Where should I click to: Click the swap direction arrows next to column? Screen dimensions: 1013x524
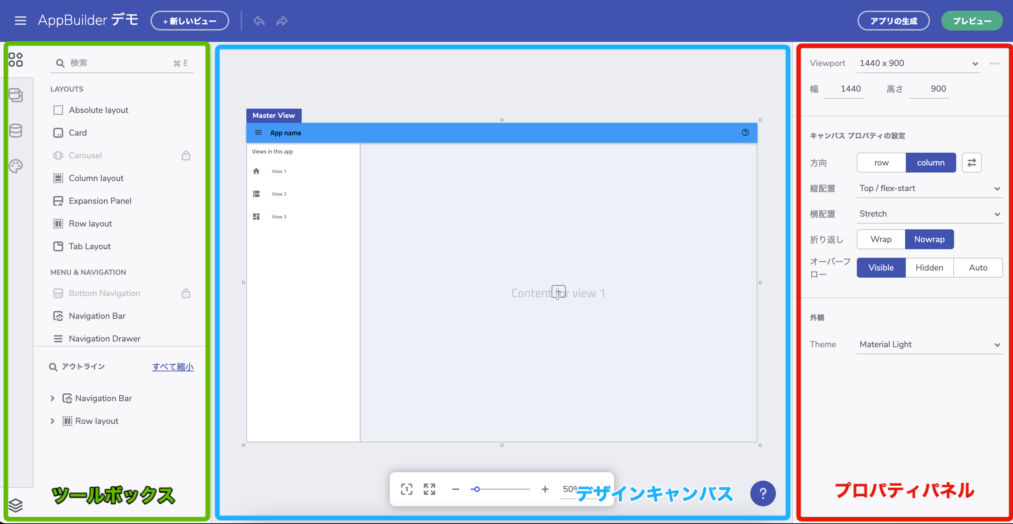pos(972,163)
